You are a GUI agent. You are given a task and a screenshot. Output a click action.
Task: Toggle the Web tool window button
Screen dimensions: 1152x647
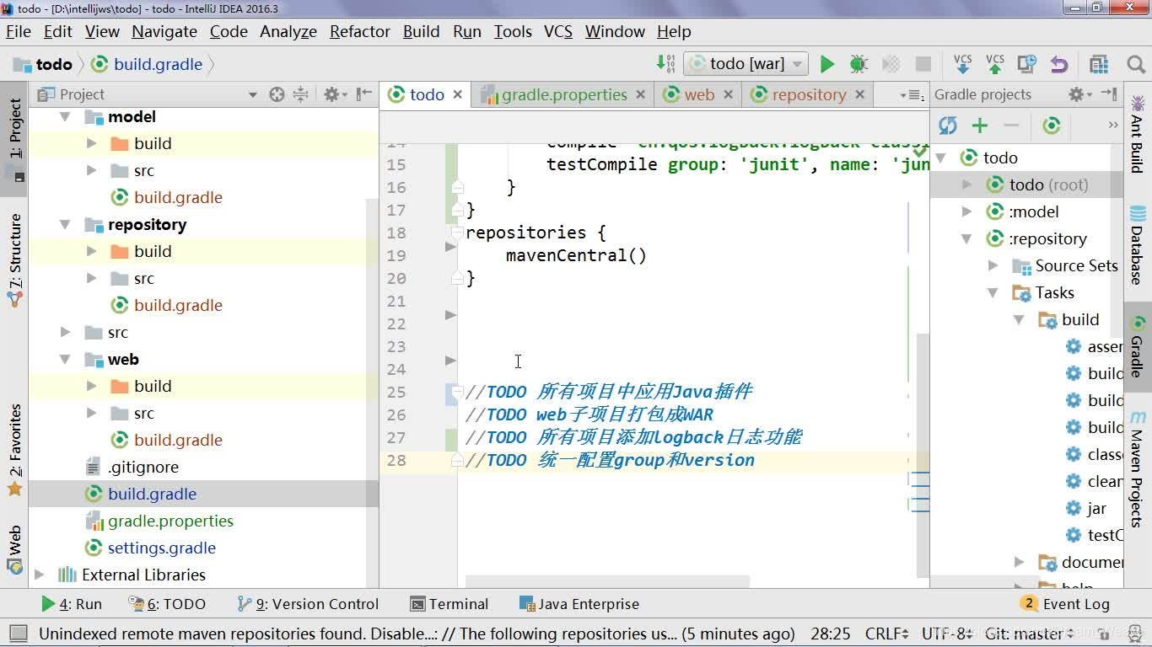click(14, 550)
